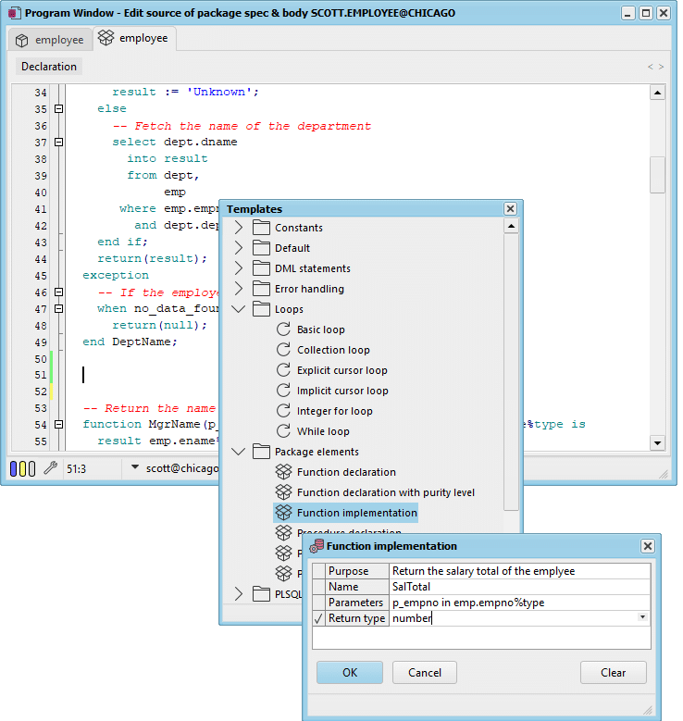The image size is (683, 721).
Task: Click the code editor vertical scrollbar thumb
Action: click(657, 175)
